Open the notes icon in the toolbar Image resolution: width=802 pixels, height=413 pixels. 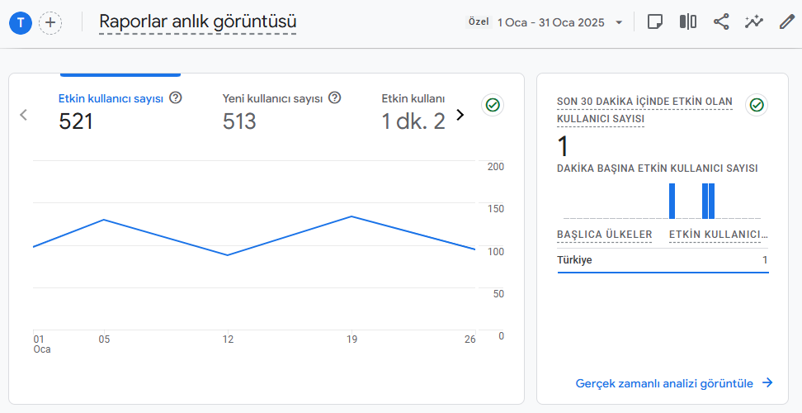655,22
